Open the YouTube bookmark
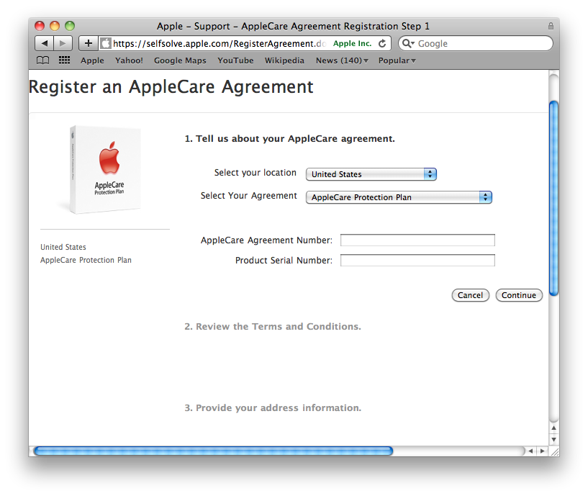The height and width of the screenshot is (496, 588). pyautogui.click(x=235, y=60)
